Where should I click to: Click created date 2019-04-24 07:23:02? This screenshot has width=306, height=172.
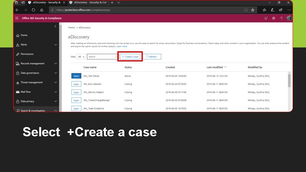click(176, 84)
